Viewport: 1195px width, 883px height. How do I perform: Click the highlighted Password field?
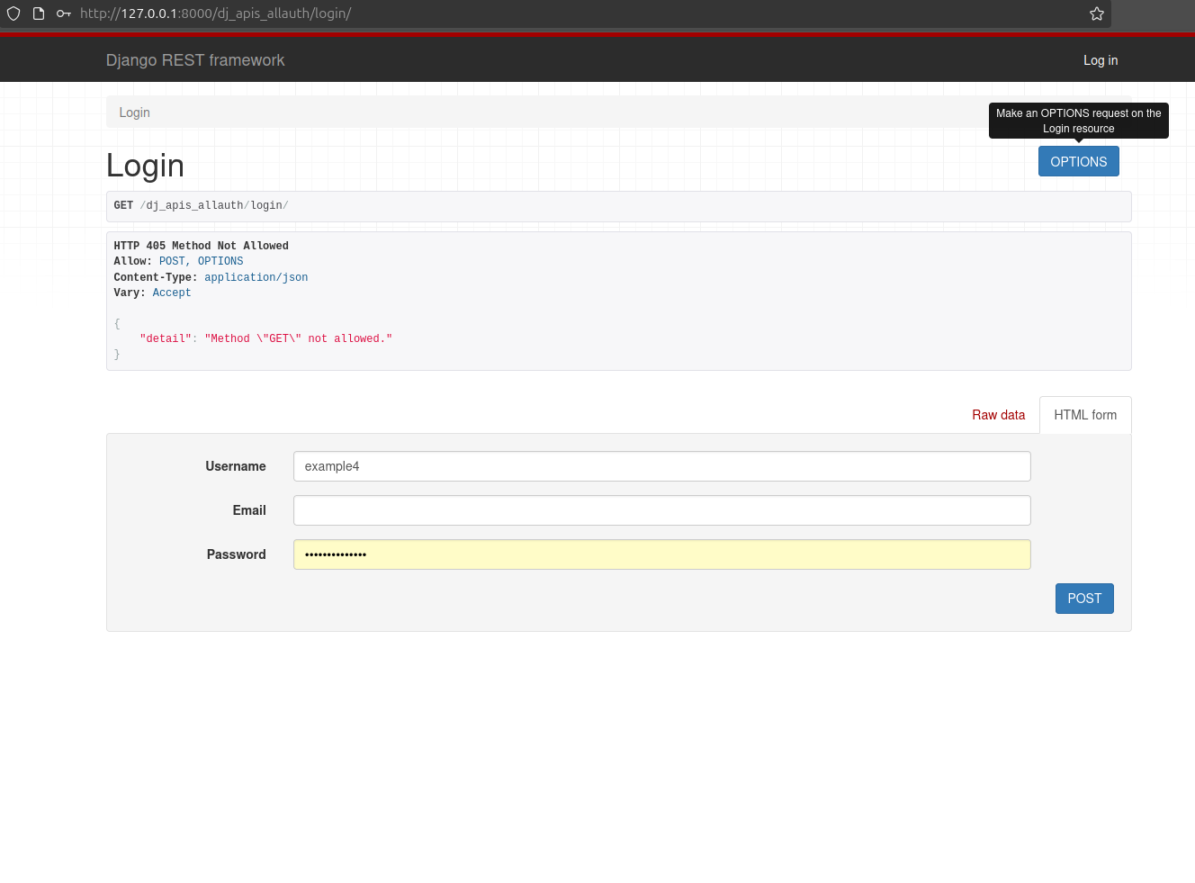(x=662, y=554)
